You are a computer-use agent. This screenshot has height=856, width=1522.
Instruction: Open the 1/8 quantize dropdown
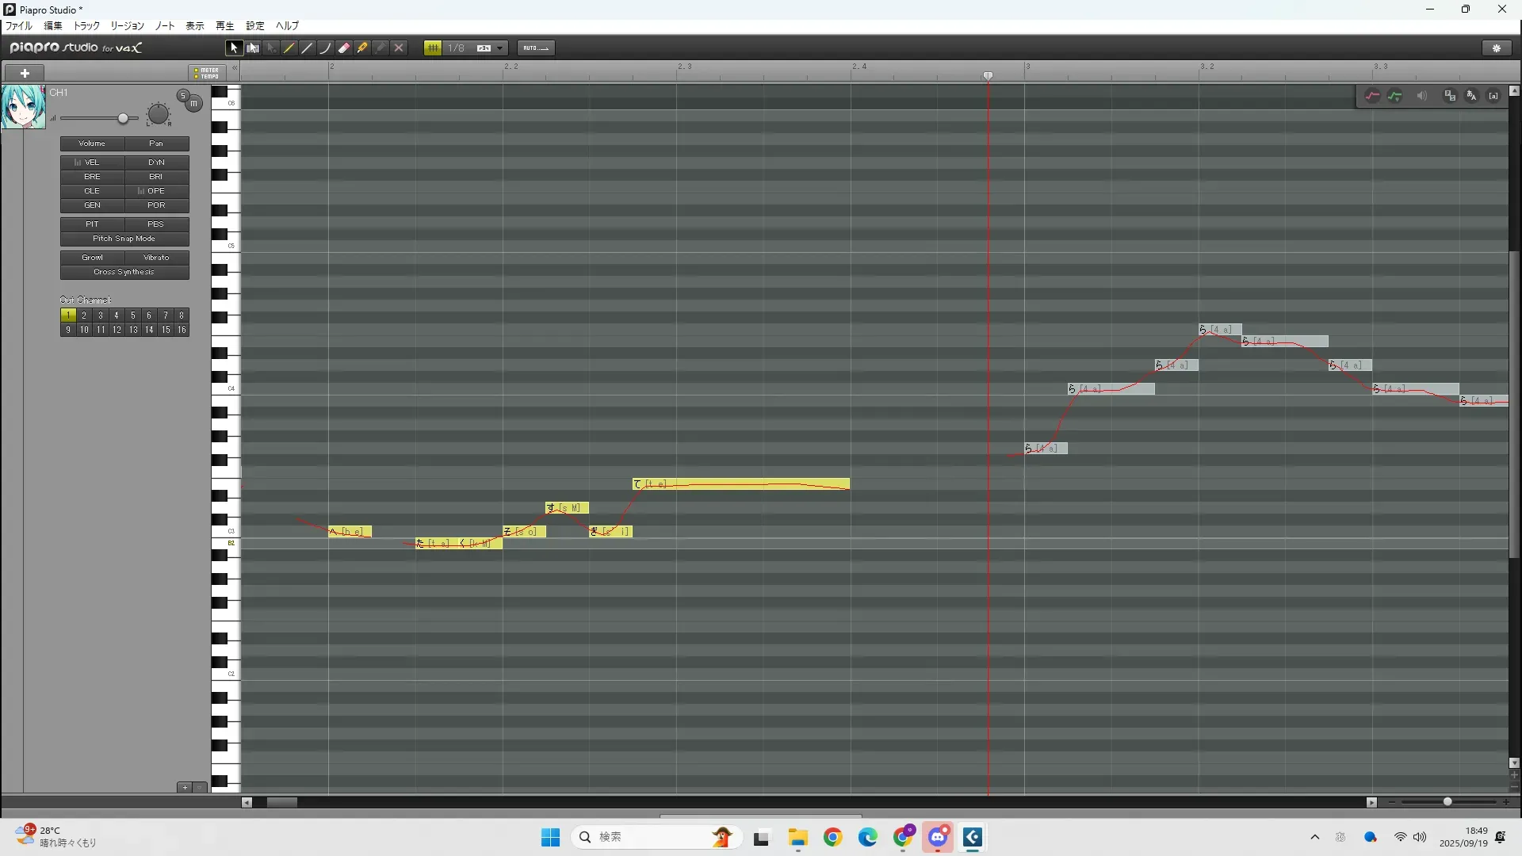coord(499,48)
